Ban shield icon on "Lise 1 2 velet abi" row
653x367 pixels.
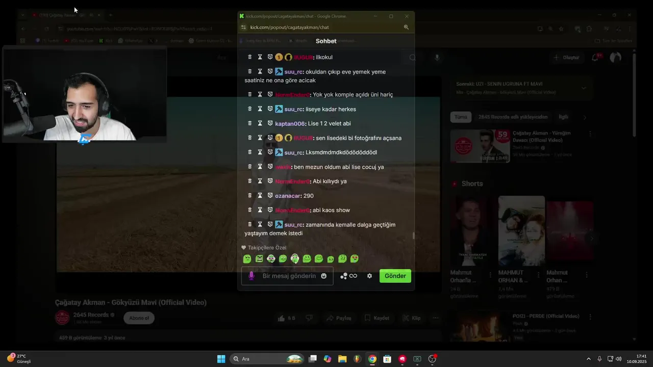click(270, 123)
